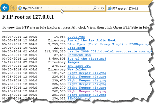This screenshot has width=159, height=108.
Task: Open the PIM00001.vcf link
Action: coord(79,98)
